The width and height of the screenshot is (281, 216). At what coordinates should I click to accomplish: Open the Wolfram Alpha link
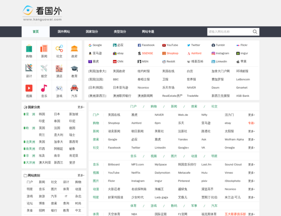pyautogui.click(x=234, y=140)
